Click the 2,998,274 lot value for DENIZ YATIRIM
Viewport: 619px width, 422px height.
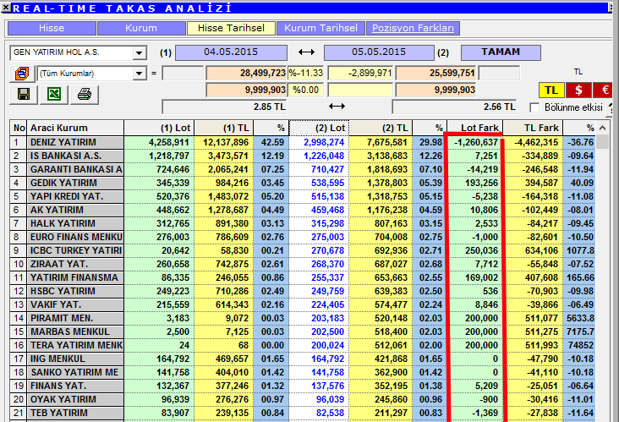tap(319, 143)
